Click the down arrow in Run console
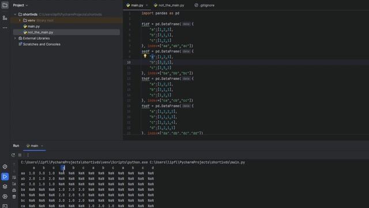The image size is (369, 208). (14, 170)
